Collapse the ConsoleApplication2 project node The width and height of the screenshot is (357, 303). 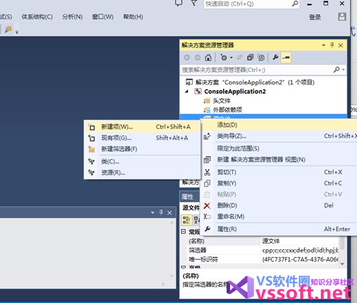click(187, 91)
